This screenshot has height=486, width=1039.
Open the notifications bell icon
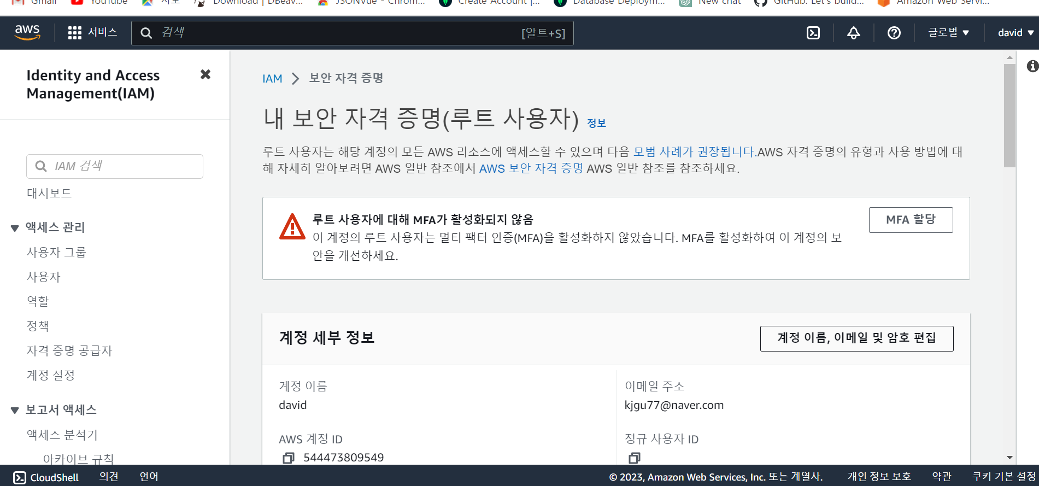tap(854, 33)
